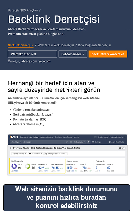Open Dashboard in the ahrefs preview menu
This screenshot has width=133, height=213.
point(24,137)
